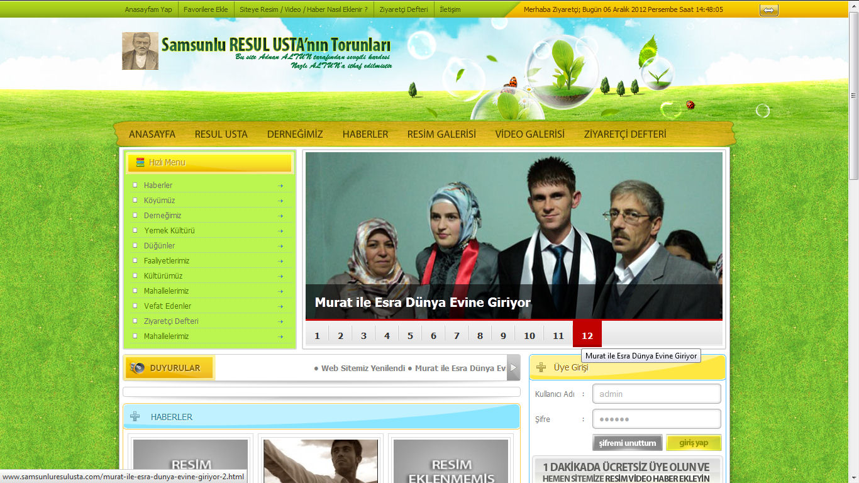Image resolution: width=859 pixels, height=483 pixels.
Task: Click the Kullanıcı Adı input field
Action: [657, 394]
